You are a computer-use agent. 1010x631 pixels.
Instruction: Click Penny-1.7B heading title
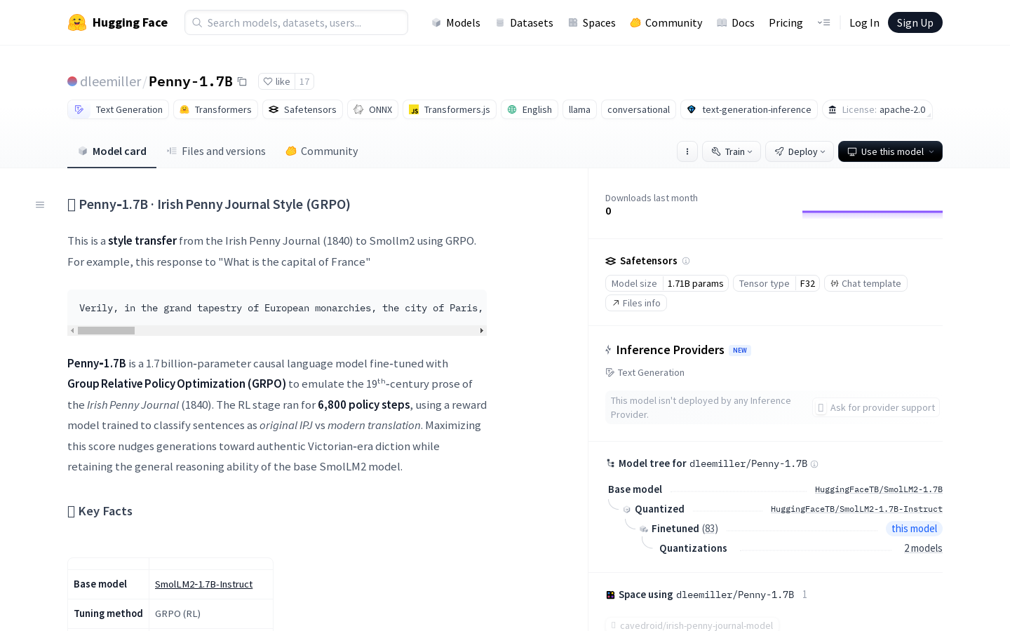(x=209, y=204)
